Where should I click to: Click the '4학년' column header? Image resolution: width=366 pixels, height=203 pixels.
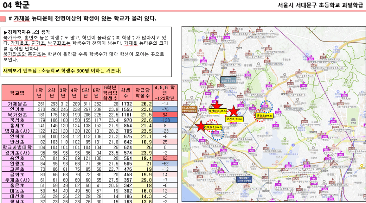click(74, 93)
